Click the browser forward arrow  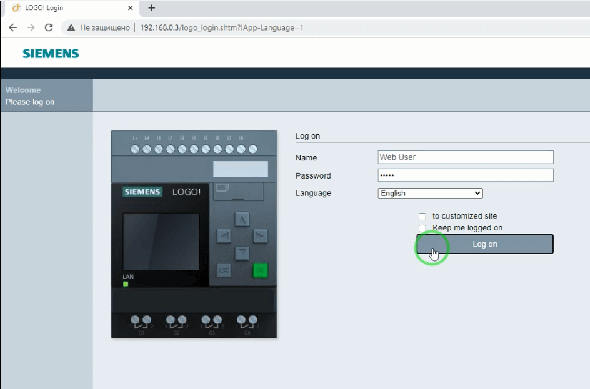click(31, 27)
